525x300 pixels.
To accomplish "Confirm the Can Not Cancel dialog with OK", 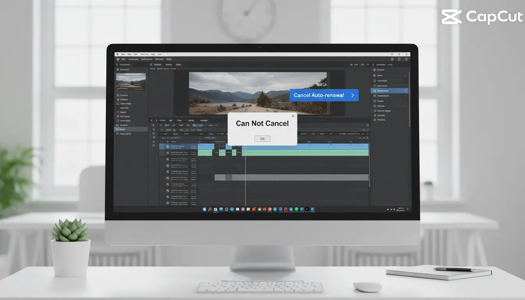I will pos(262,139).
